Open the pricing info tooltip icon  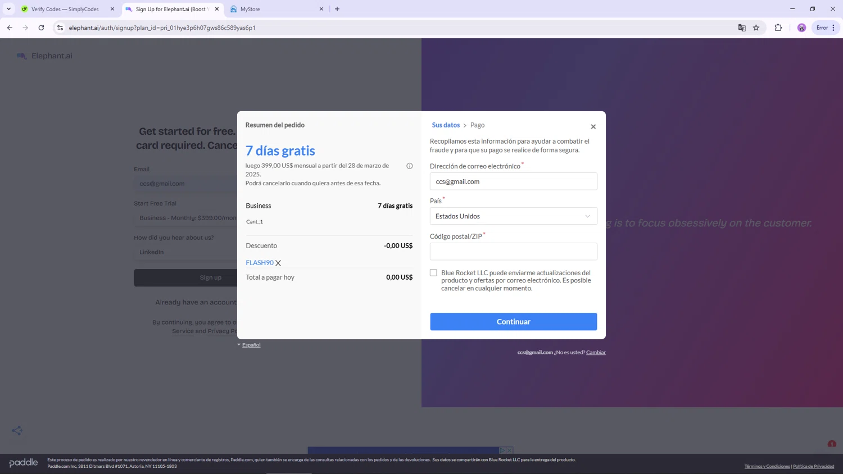pyautogui.click(x=410, y=166)
